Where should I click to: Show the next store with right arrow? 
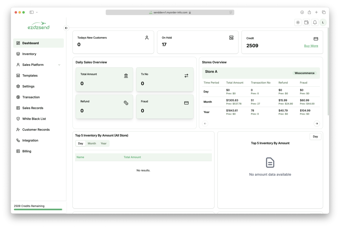coord(317,124)
